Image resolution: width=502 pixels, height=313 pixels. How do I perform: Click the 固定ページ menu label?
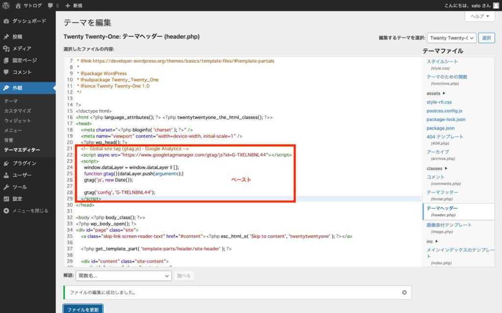pos(25,60)
